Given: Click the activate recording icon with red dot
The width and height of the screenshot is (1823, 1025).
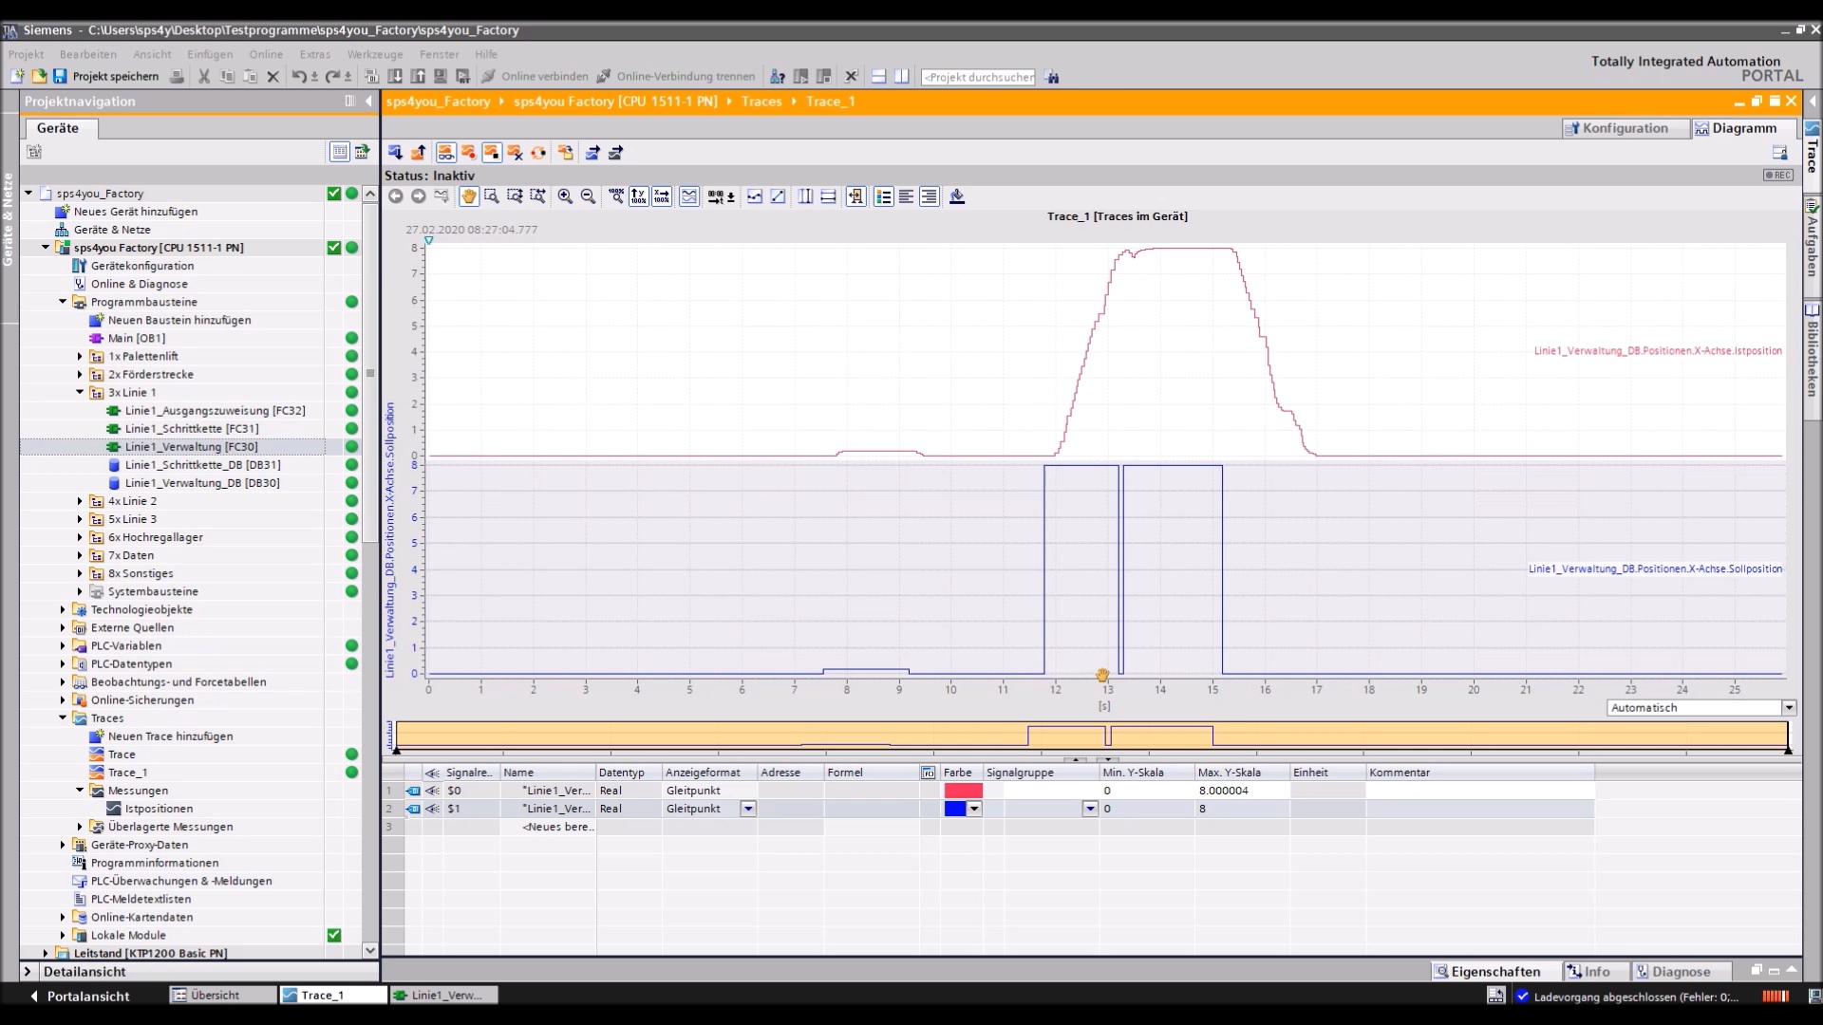Looking at the screenshot, I should point(468,153).
